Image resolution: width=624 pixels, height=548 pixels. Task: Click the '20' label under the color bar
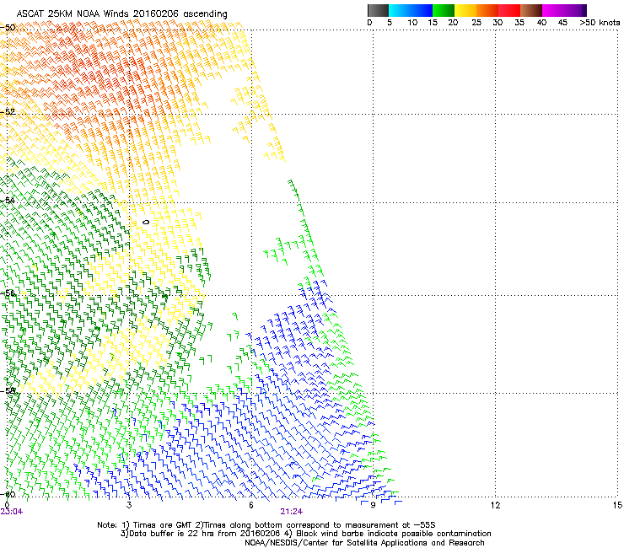(453, 23)
